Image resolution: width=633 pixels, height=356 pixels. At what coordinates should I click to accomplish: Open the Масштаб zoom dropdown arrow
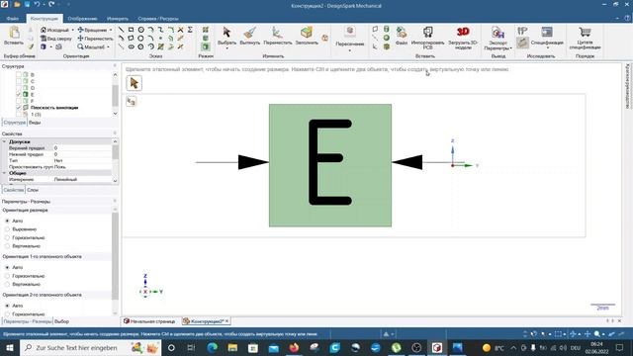(x=108, y=47)
